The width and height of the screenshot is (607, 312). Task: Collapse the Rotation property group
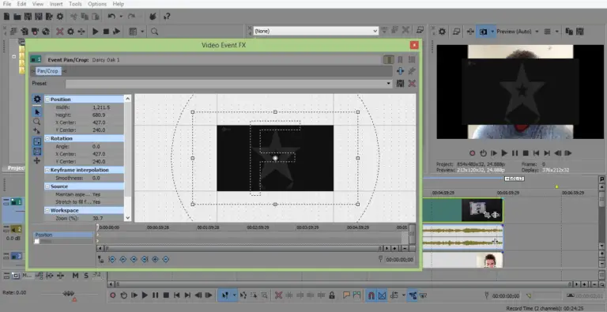(x=47, y=138)
